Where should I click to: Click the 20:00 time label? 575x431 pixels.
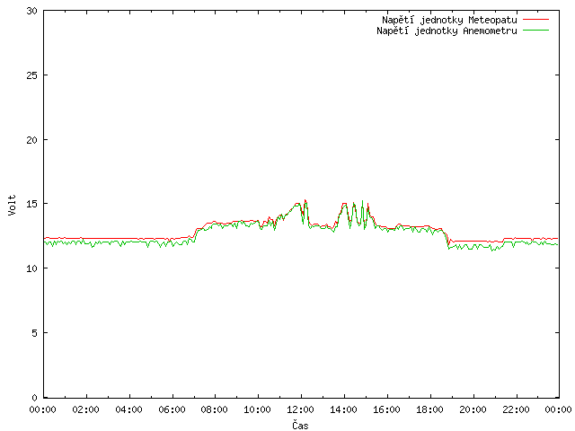(473, 409)
